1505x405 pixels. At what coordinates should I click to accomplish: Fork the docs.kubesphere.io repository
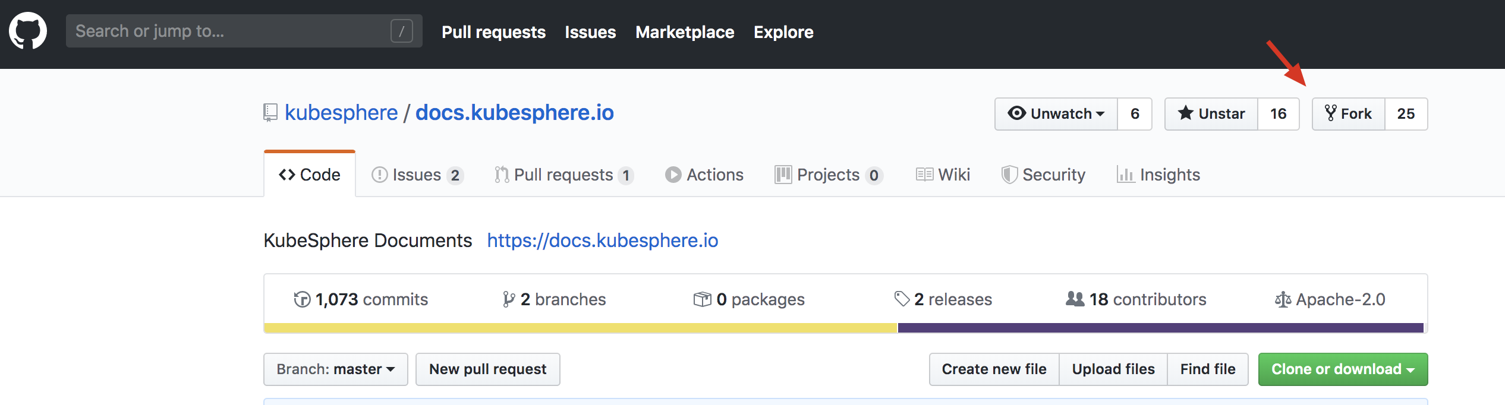1348,113
